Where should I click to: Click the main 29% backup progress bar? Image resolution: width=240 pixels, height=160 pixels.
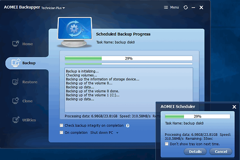(x=128, y=58)
